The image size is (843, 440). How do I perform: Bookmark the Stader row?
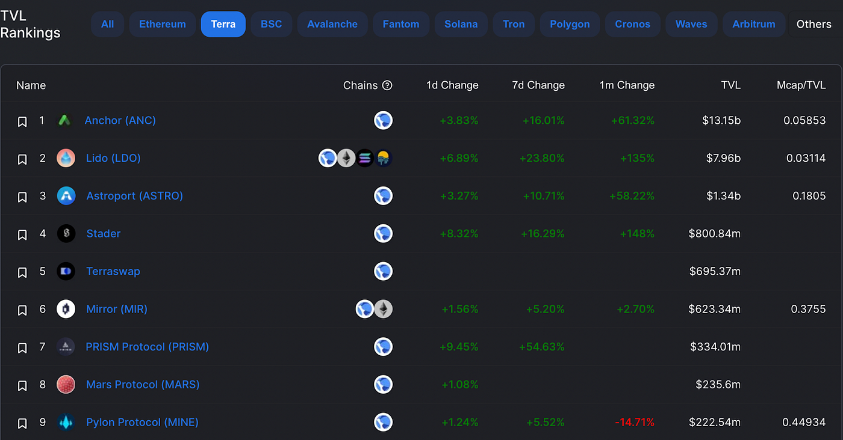22,234
